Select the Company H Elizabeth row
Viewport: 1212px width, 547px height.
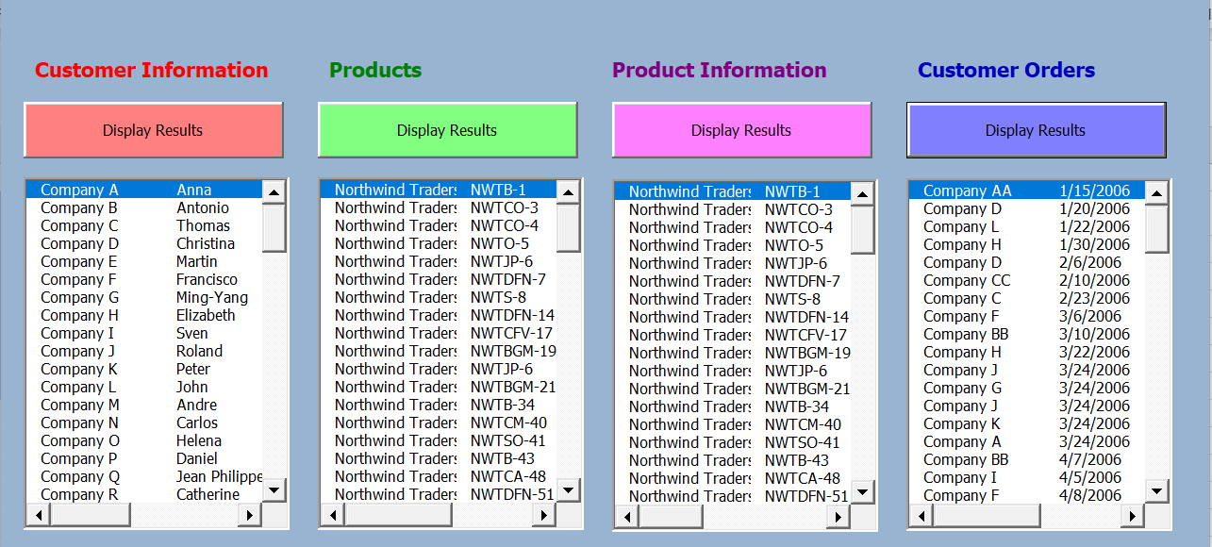click(145, 315)
